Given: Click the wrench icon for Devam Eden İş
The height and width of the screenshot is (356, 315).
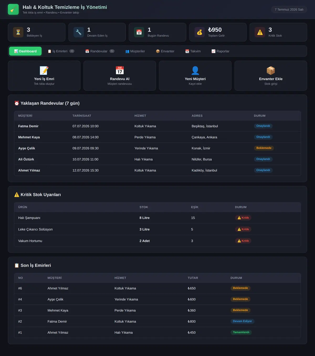Looking at the screenshot, I should click(78, 32).
